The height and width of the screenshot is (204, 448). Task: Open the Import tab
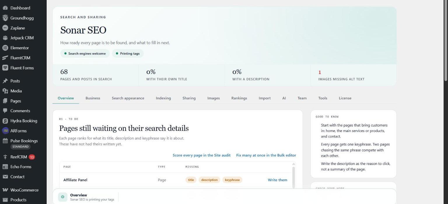click(265, 98)
